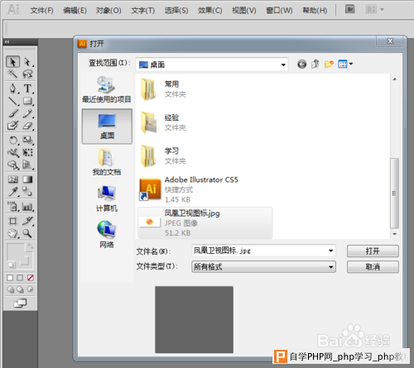The width and height of the screenshot is (414, 368).
Task: Open the view menu dropdown arrow
Action: coord(351,64)
